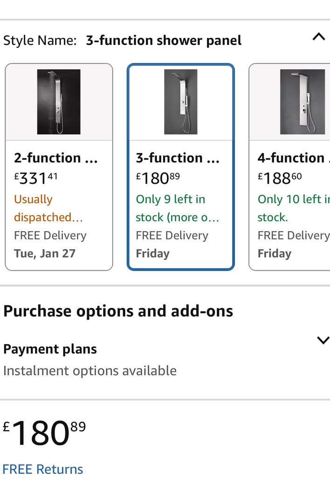Click Tue, Jan 27 delivery date
330x478 pixels.
click(x=44, y=253)
